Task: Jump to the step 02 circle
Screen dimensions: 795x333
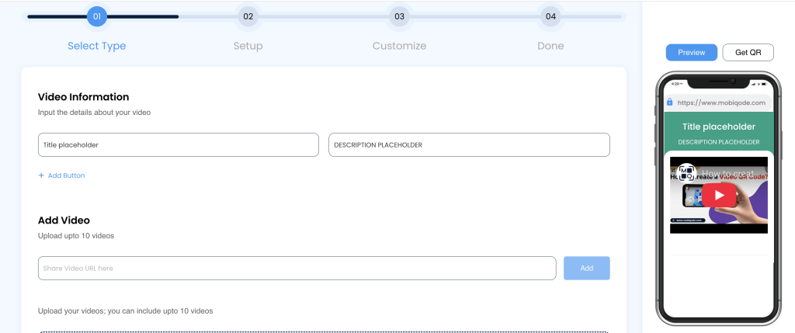Action: click(x=248, y=16)
